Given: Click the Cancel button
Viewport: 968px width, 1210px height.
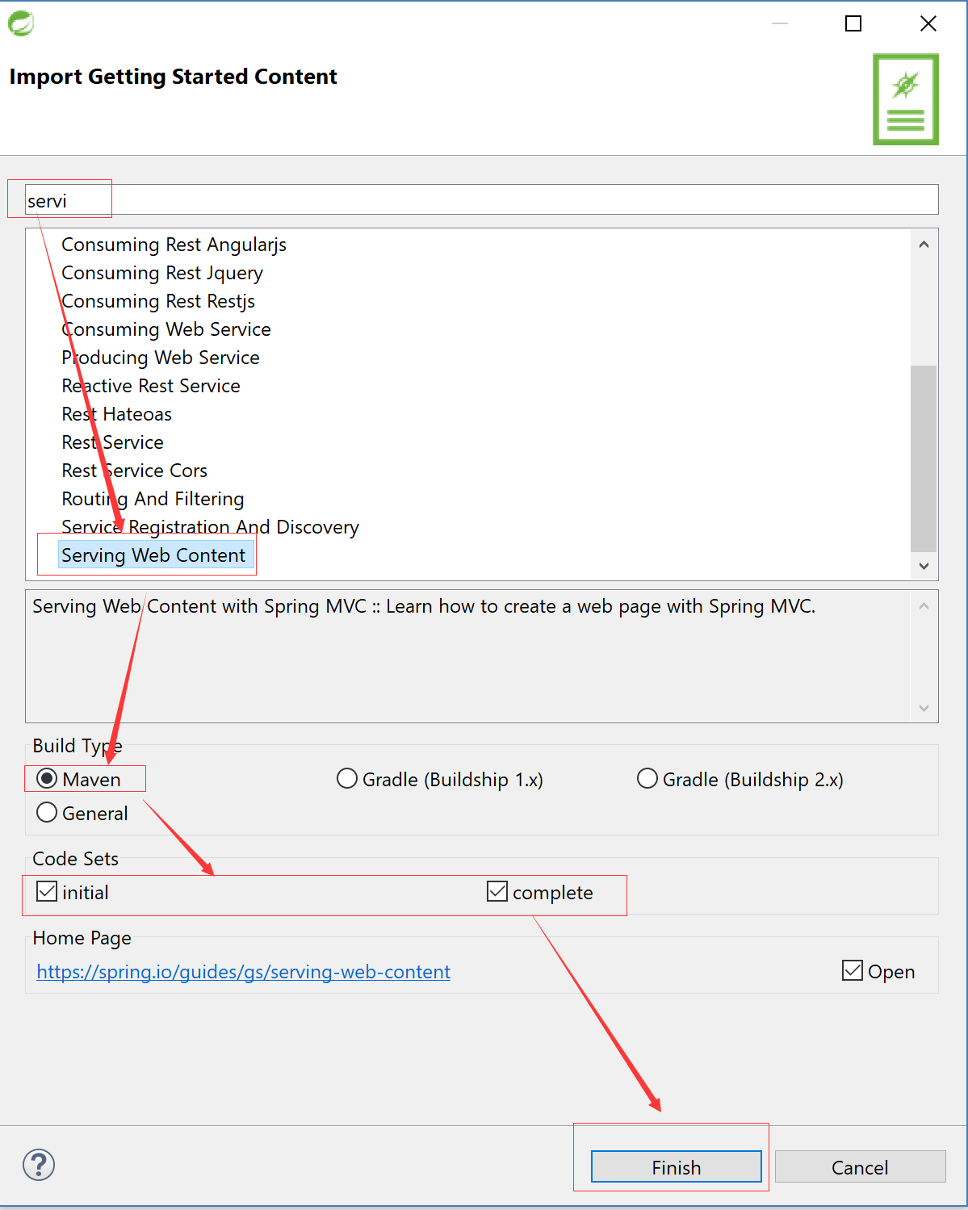Looking at the screenshot, I should [860, 1167].
